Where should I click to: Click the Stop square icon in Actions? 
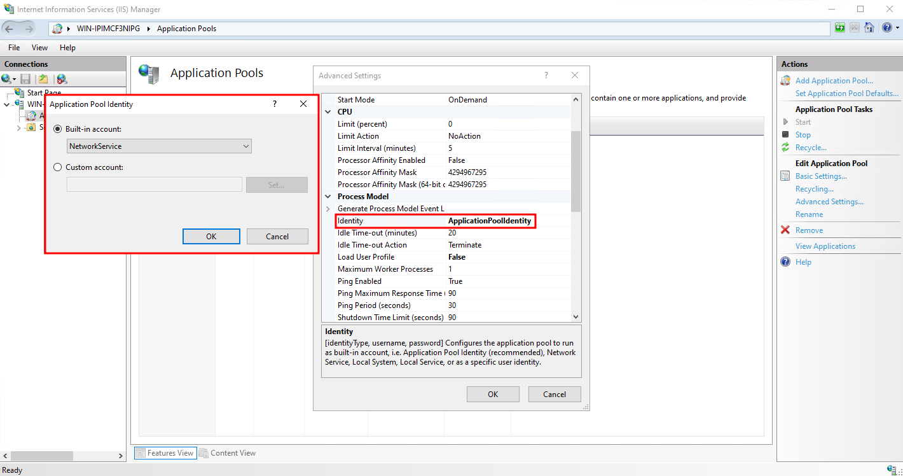(785, 135)
